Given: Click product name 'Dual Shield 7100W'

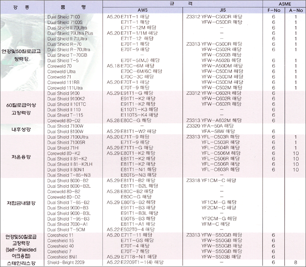Looking at the screenshot, I should pos(65,126).
